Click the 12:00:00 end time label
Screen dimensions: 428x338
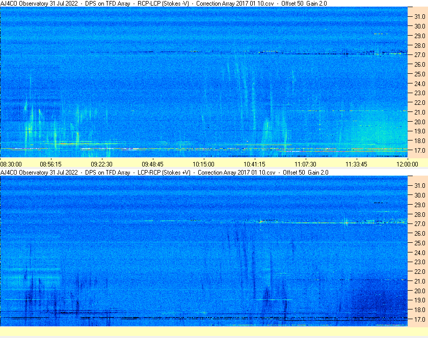(407, 164)
